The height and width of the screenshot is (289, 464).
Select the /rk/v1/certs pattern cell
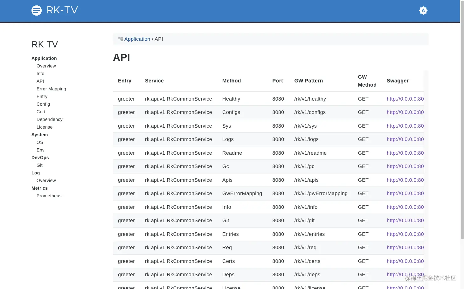307,261
